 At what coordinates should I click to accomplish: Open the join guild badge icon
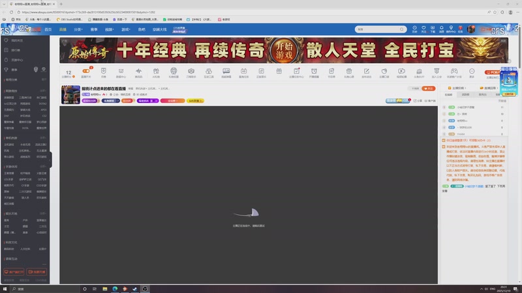437,71
